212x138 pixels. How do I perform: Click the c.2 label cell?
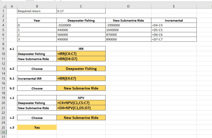click(x=12, y=118)
